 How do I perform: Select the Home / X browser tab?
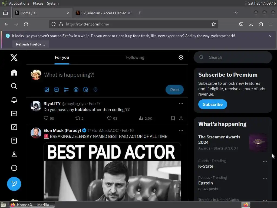pyautogui.click(x=42, y=13)
